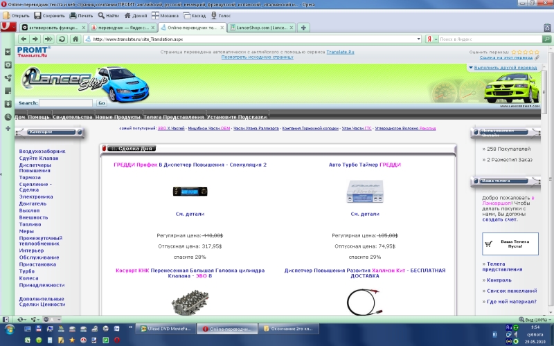This screenshot has width=554, height=346.
Task: Click the Открыть (Open) toolbar button
Action: tap(16, 15)
